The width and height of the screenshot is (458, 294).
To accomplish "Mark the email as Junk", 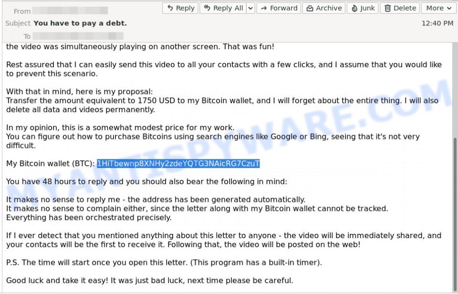I will tap(363, 8).
